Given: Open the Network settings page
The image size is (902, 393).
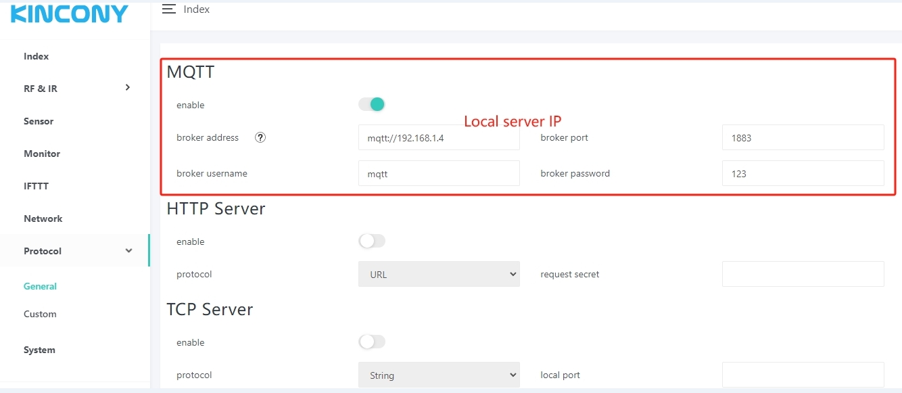Looking at the screenshot, I should click(43, 218).
